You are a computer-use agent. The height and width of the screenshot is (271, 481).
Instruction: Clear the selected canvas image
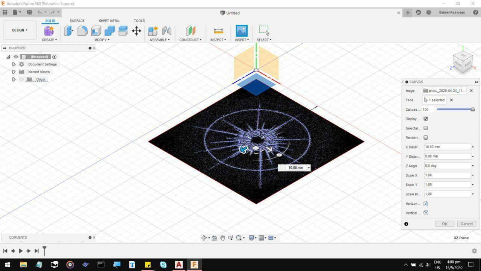[471, 91]
